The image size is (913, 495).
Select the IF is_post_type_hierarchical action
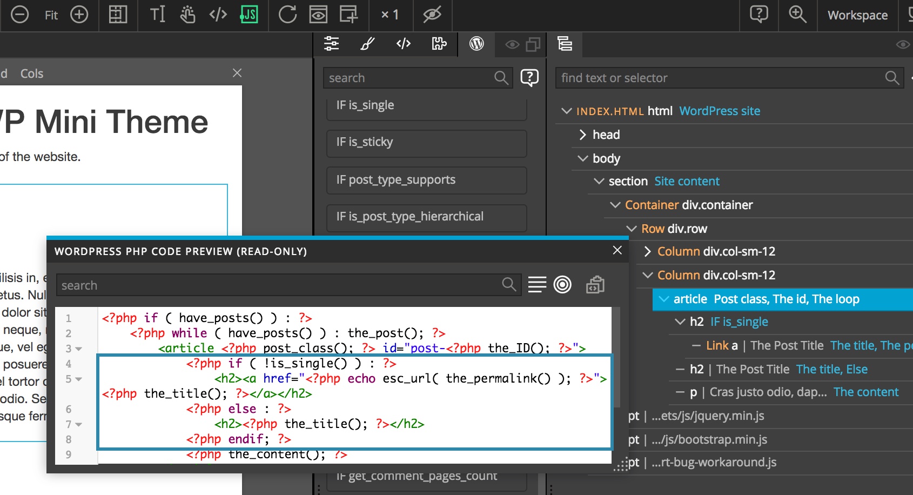[x=427, y=217]
